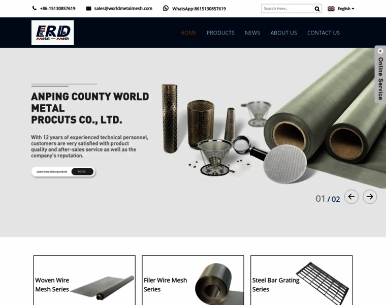Open the English language dropdown
The image size is (386, 305).
[346, 9]
